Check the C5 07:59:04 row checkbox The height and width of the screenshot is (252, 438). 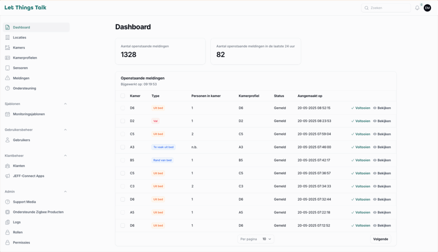click(x=123, y=134)
